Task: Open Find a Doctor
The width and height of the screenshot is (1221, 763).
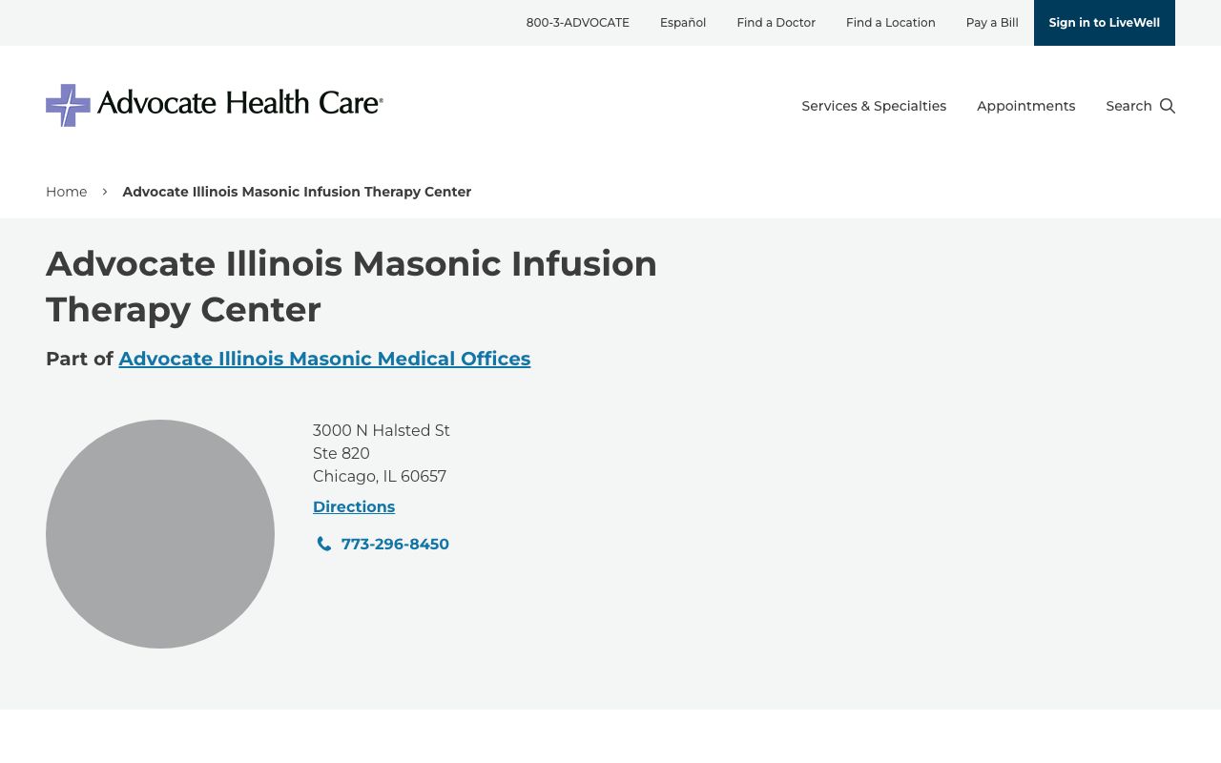Action: click(x=776, y=22)
